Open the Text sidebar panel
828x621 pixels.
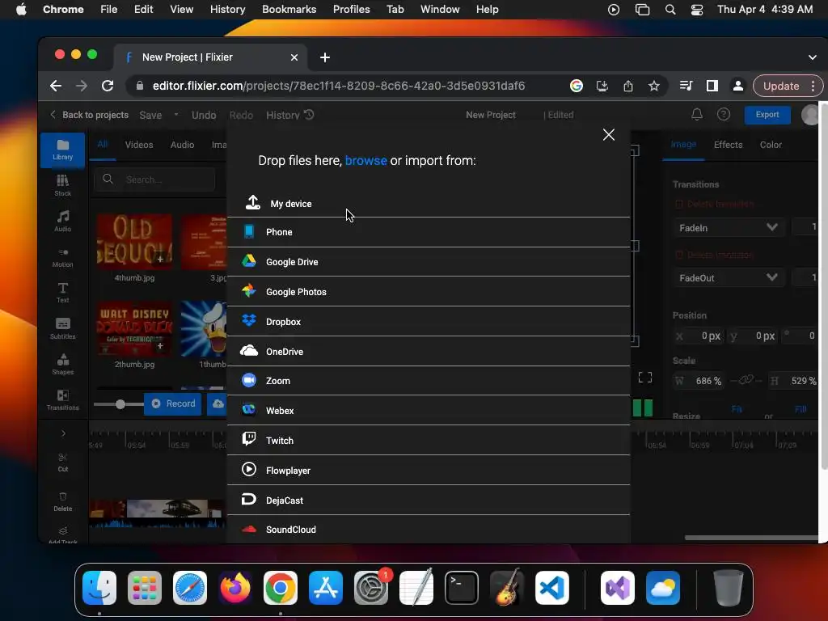point(62,293)
